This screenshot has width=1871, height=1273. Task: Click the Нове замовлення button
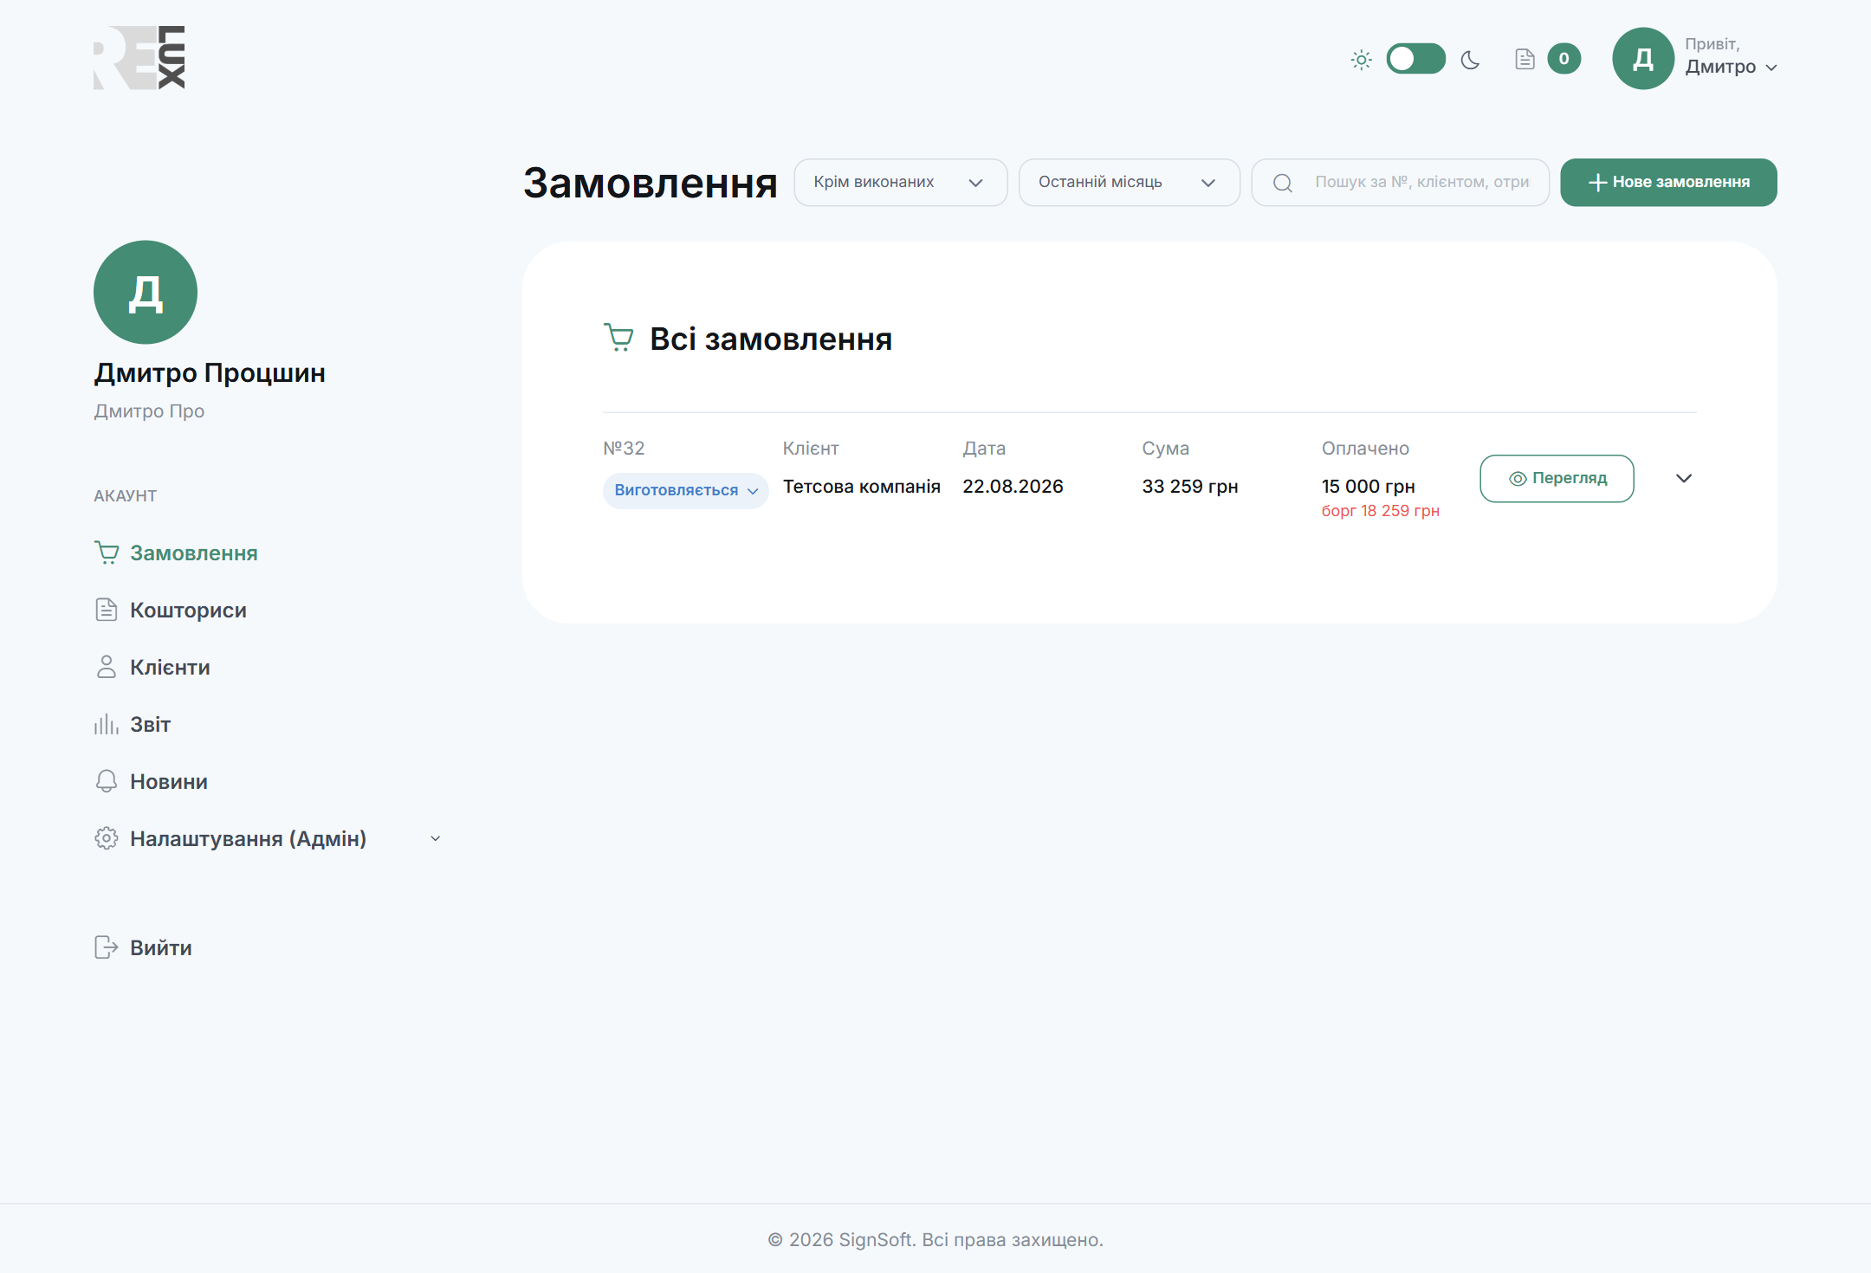[x=1668, y=182]
